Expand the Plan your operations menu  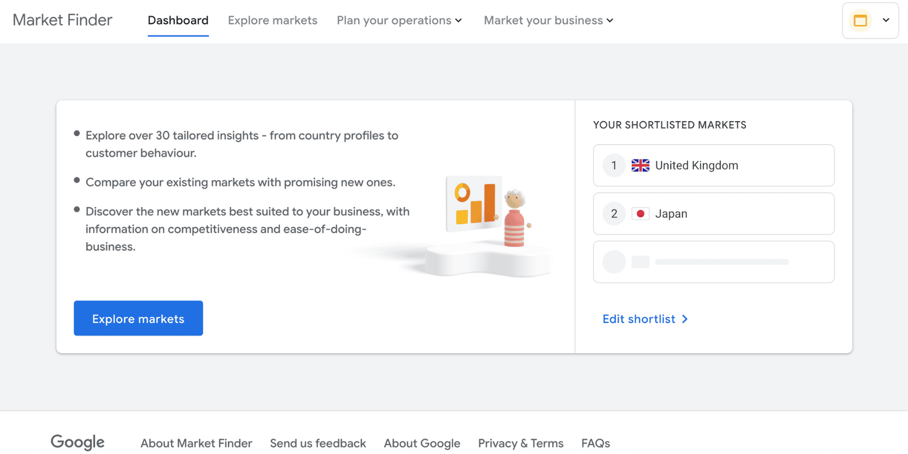(399, 20)
